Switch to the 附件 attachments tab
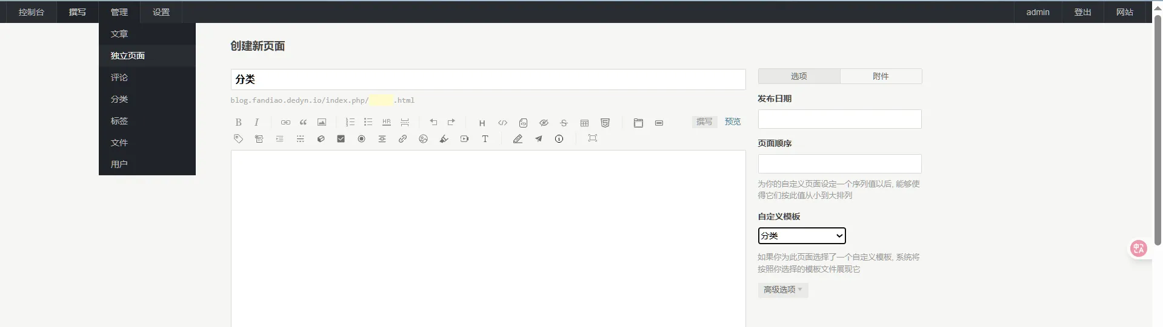The height and width of the screenshot is (327, 1163). pyautogui.click(x=881, y=76)
